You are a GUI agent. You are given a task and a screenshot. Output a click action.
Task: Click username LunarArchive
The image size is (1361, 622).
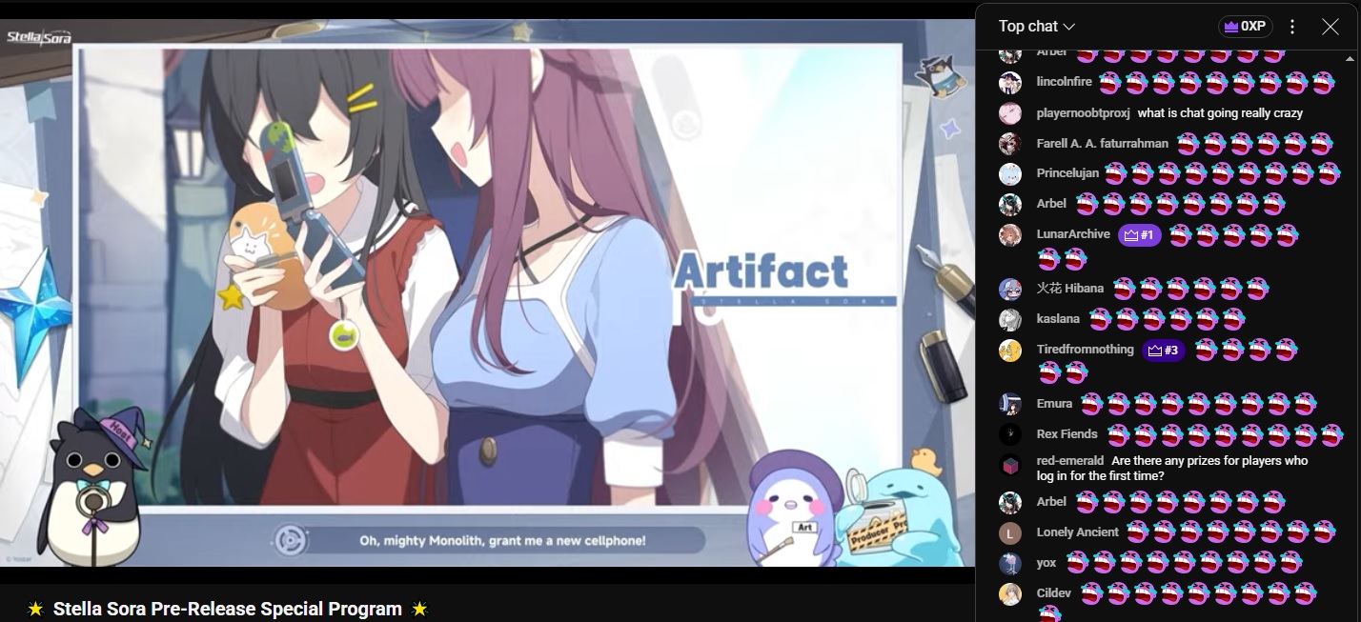pyautogui.click(x=1073, y=234)
